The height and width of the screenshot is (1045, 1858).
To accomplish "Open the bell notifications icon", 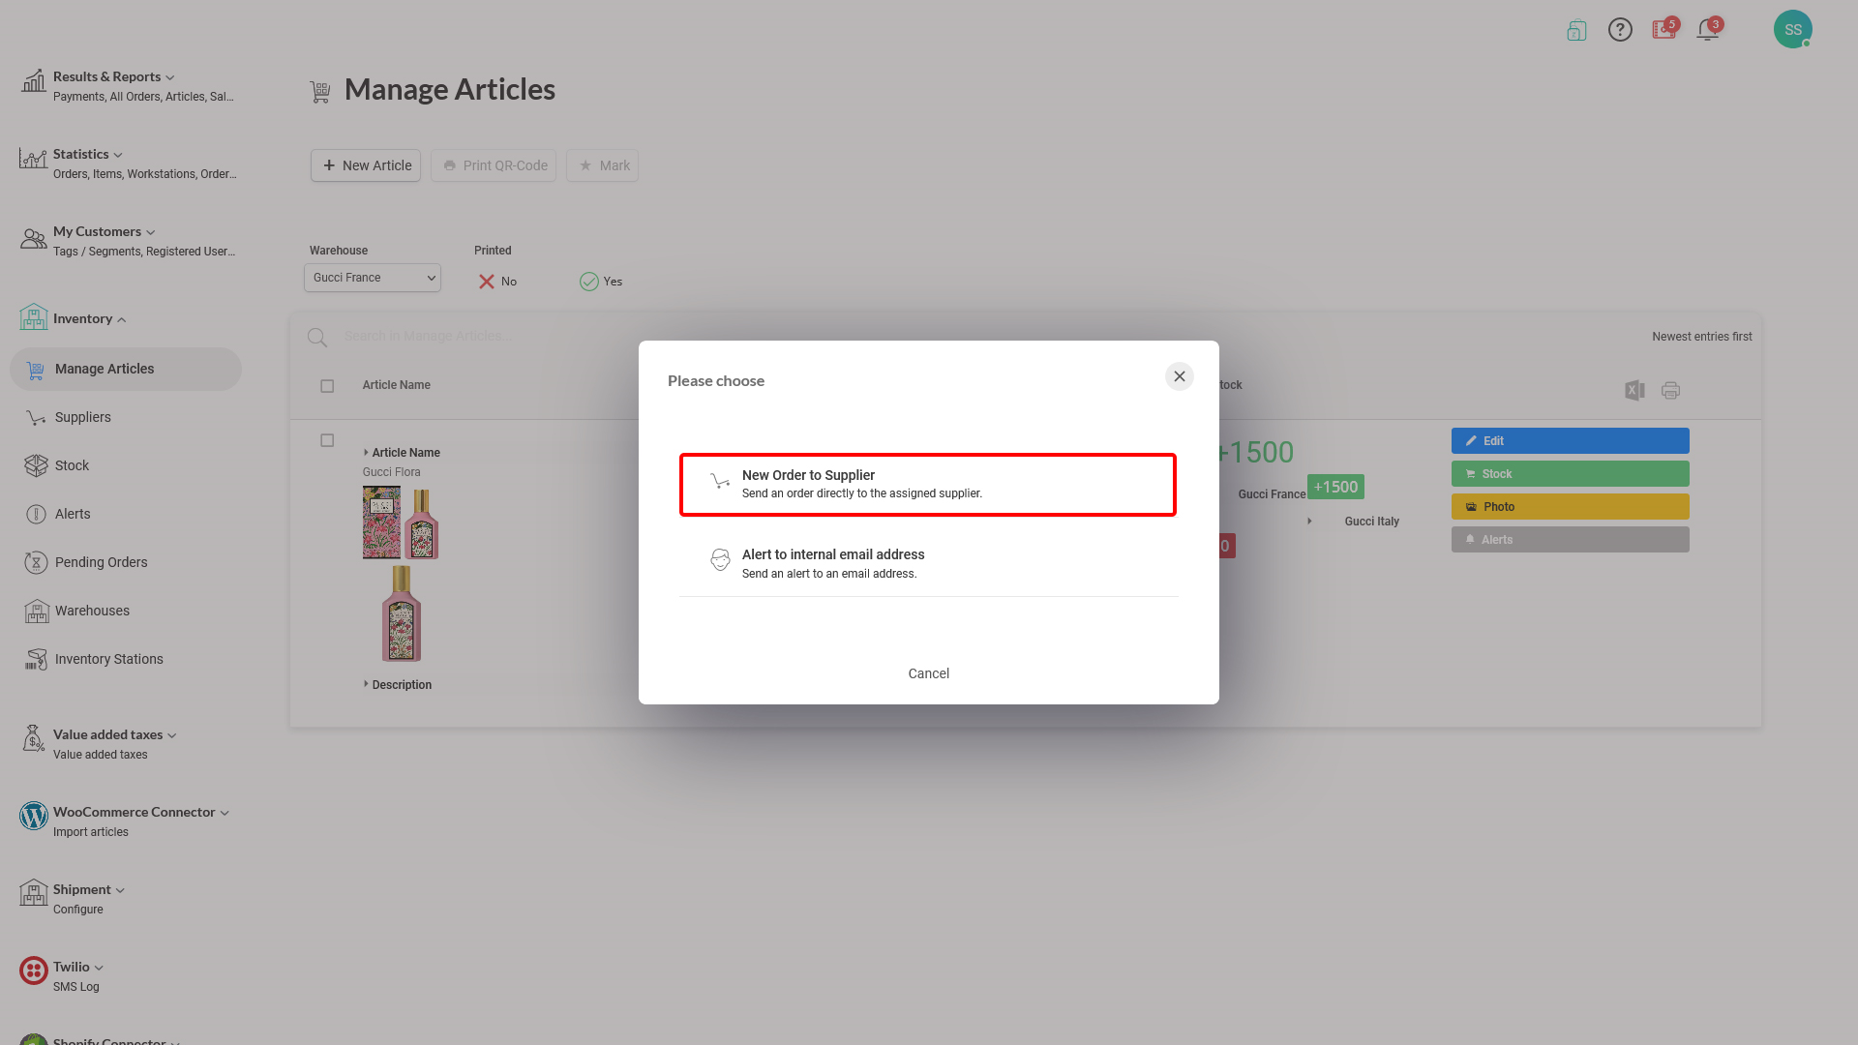I will (1708, 30).
